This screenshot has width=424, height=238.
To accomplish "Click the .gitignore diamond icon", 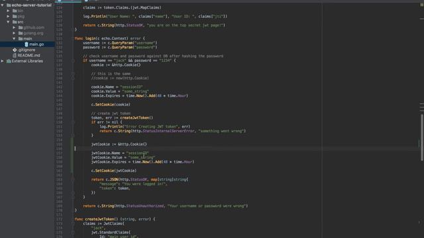I will (x=15, y=50).
